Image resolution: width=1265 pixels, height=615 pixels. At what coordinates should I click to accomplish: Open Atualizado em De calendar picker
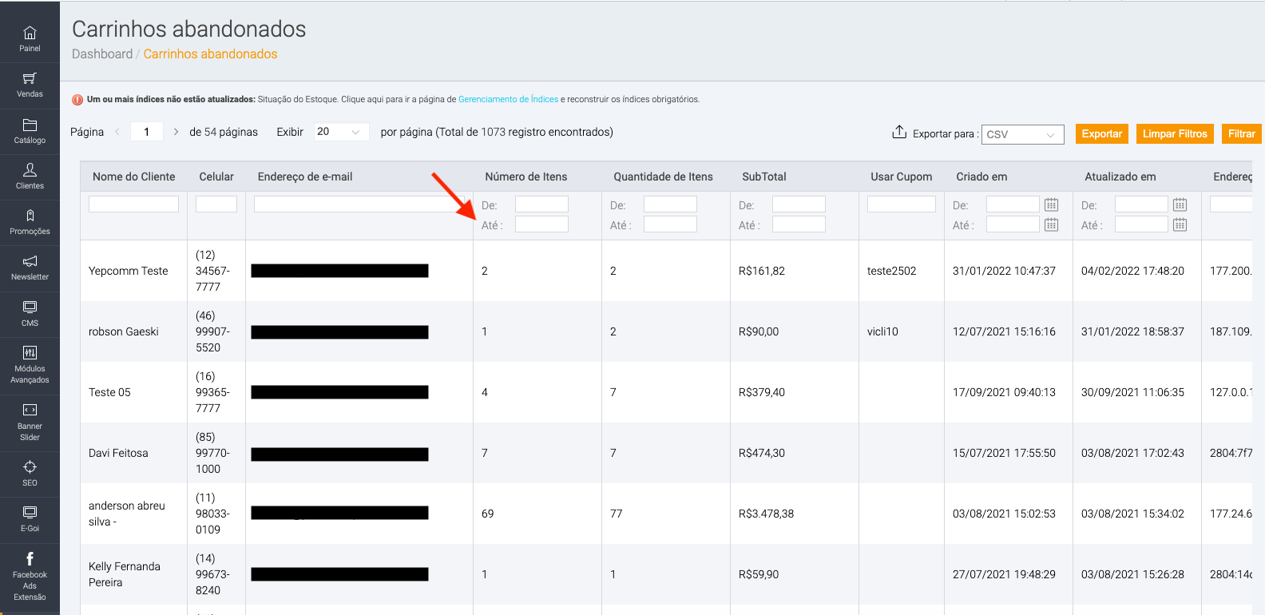(x=1180, y=204)
